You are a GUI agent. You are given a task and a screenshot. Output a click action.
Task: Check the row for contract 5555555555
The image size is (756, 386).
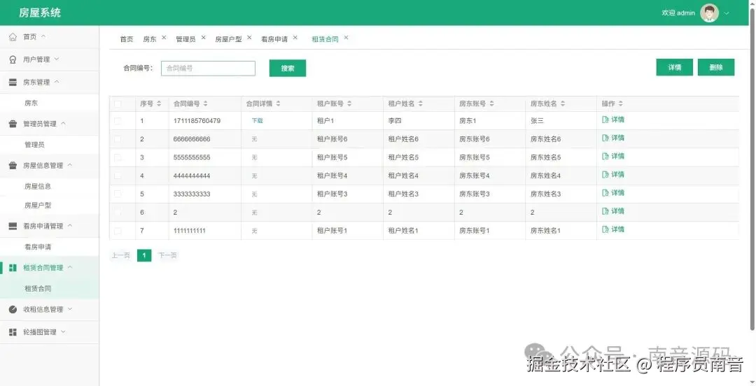coord(118,157)
